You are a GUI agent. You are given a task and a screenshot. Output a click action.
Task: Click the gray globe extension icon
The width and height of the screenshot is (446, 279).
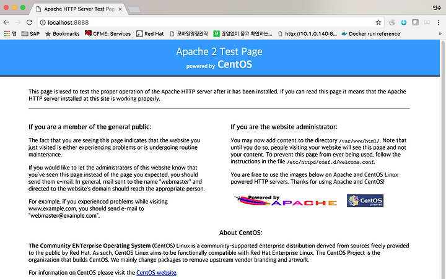click(392, 22)
